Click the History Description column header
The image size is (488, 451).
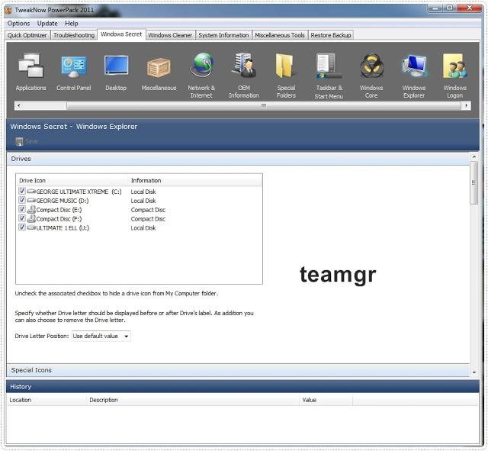tap(193, 400)
